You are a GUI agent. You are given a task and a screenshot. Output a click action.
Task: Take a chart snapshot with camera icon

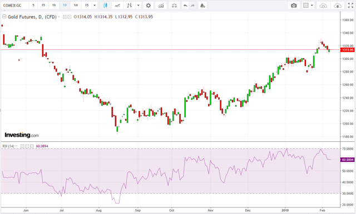294,6
